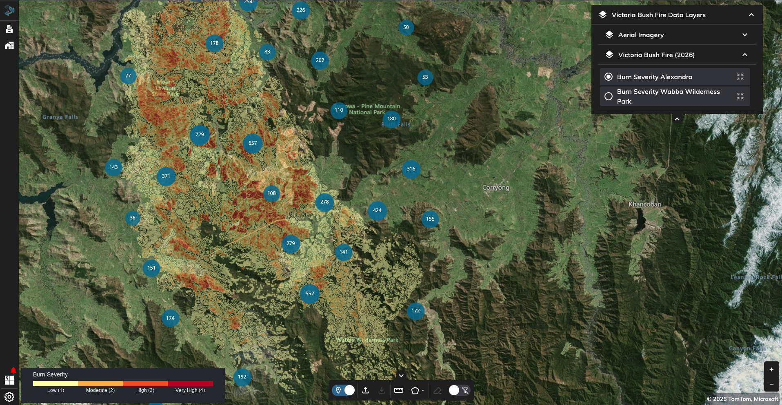Select the polygon draw tool
Viewport: 782px width, 405px height.
415,390
